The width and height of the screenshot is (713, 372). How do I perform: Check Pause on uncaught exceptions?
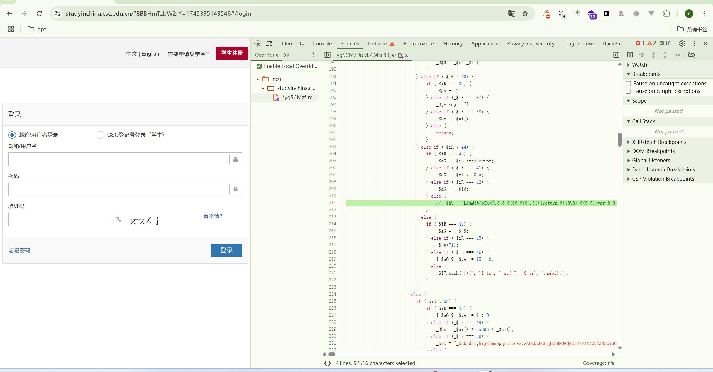pos(628,84)
